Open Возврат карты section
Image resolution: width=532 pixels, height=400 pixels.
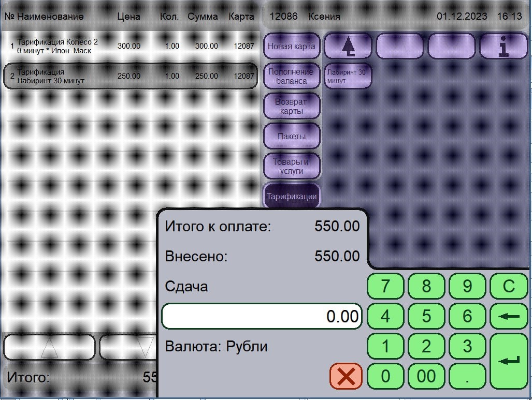click(292, 106)
